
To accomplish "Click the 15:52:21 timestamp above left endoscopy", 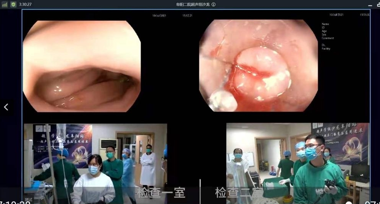I will (x=187, y=16).
